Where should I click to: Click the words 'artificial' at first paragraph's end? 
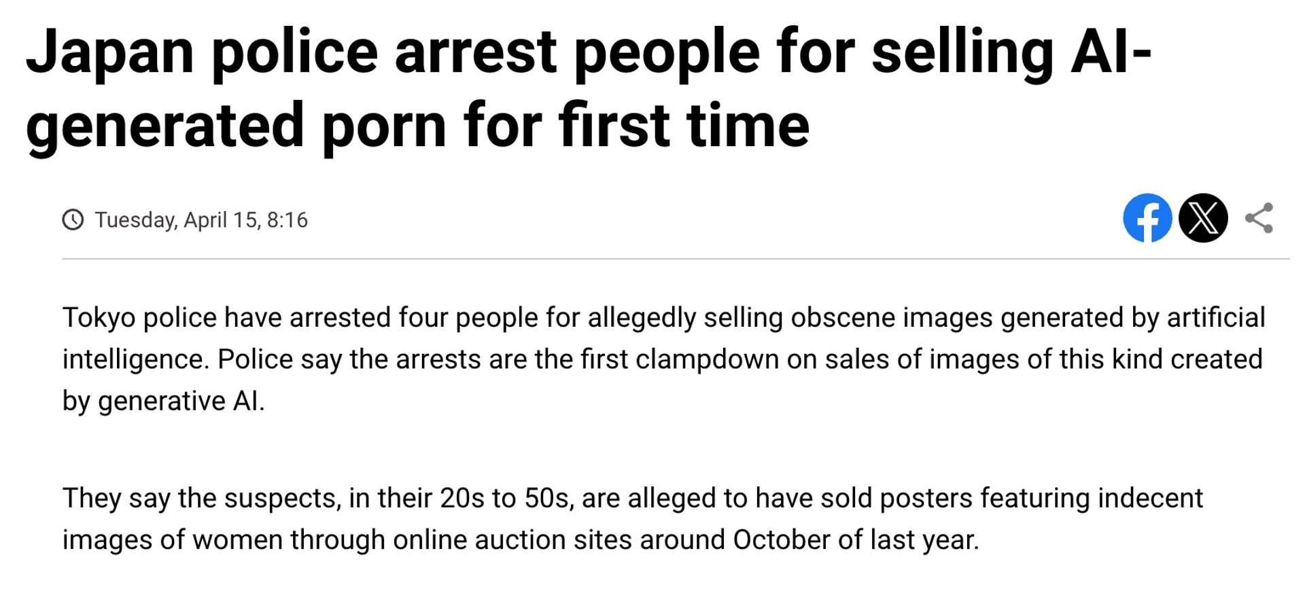point(1216,317)
